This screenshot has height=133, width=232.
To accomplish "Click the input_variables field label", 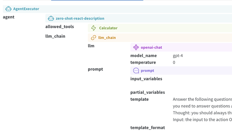I will click(146, 79).
